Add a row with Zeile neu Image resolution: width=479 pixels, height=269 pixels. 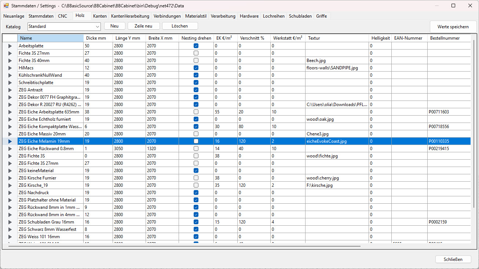[x=144, y=26]
